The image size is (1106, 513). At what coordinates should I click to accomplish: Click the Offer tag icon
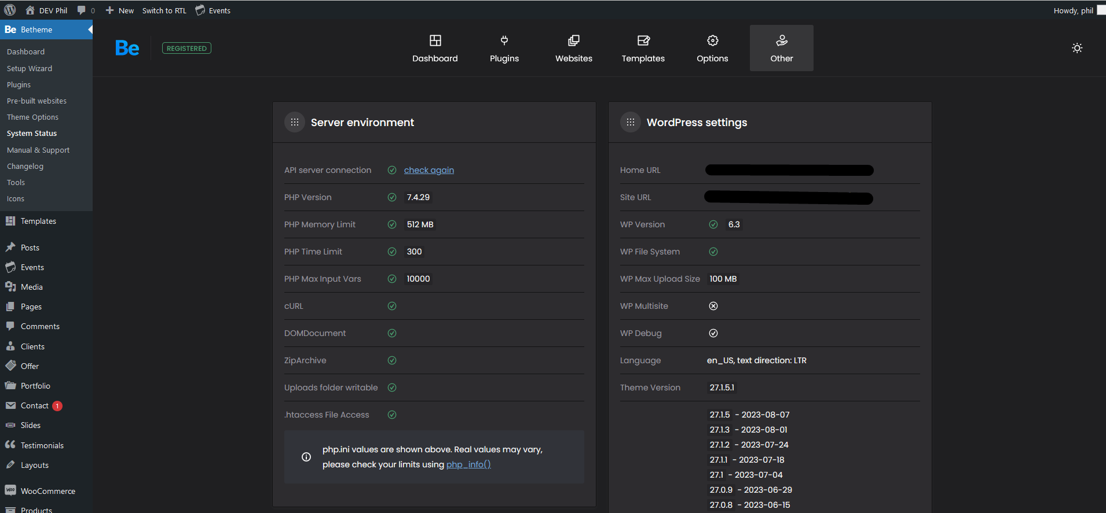coord(10,366)
